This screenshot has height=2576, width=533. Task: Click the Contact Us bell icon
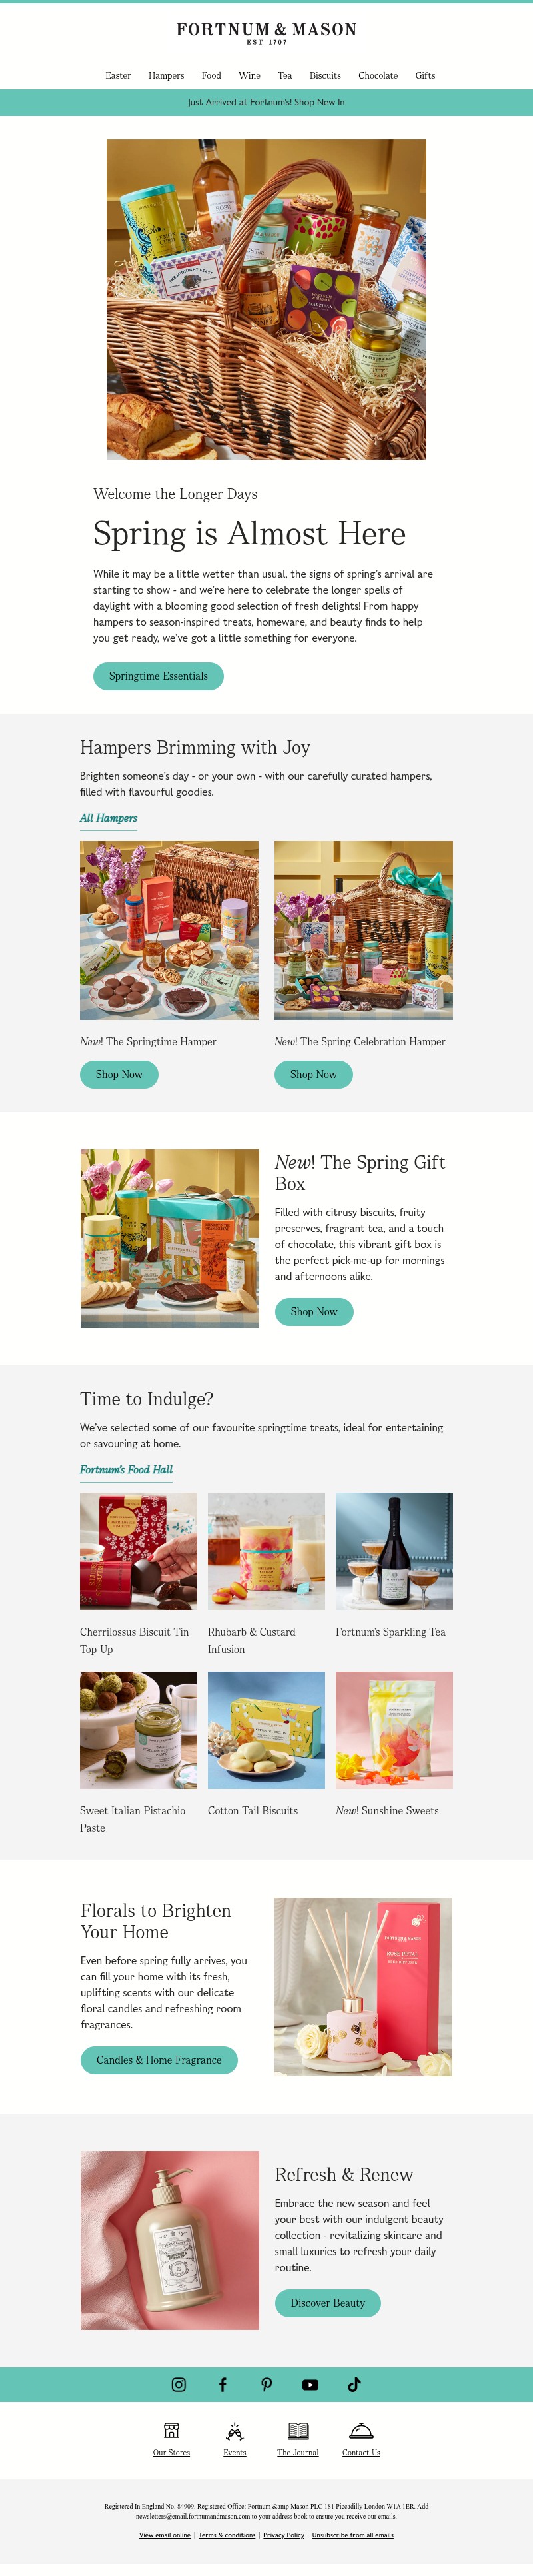click(361, 2430)
